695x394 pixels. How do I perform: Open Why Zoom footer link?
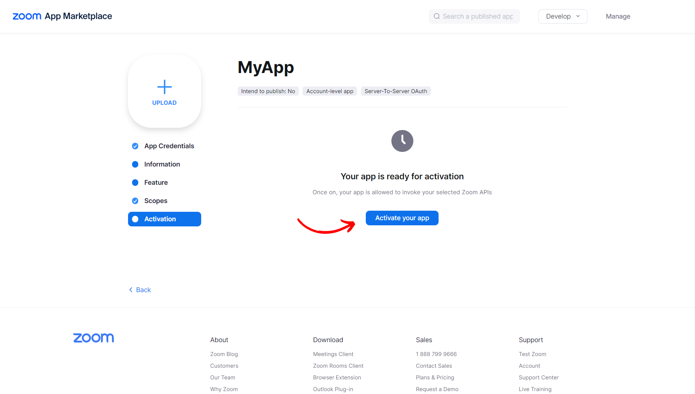224,389
